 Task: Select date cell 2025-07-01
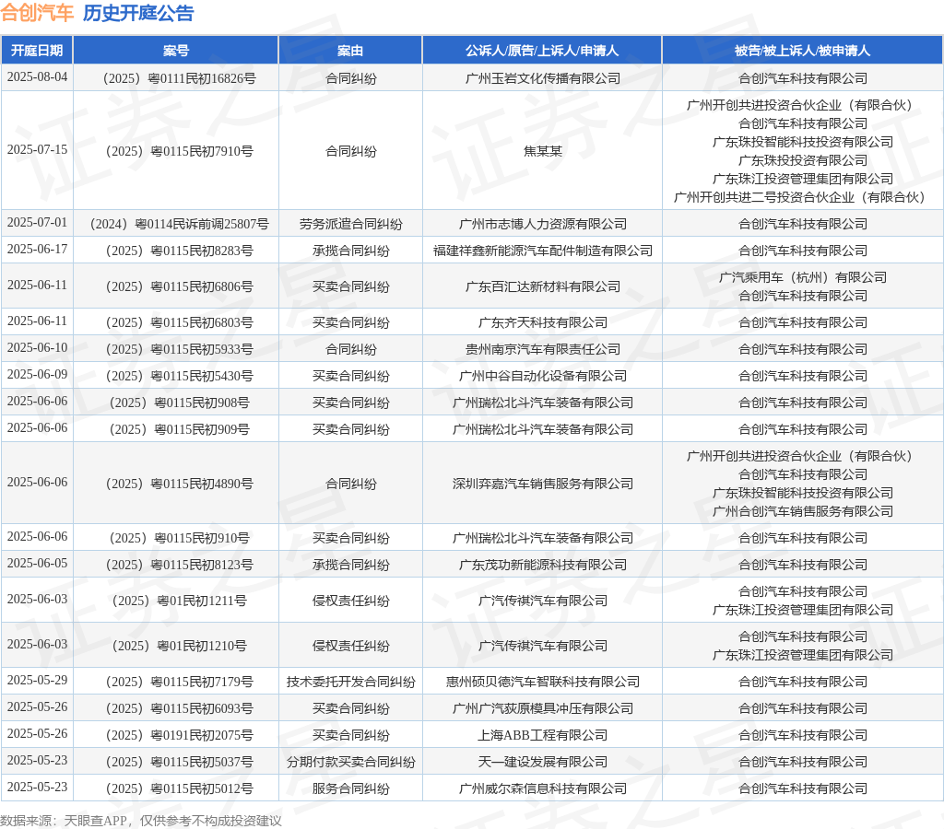(37, 223)
